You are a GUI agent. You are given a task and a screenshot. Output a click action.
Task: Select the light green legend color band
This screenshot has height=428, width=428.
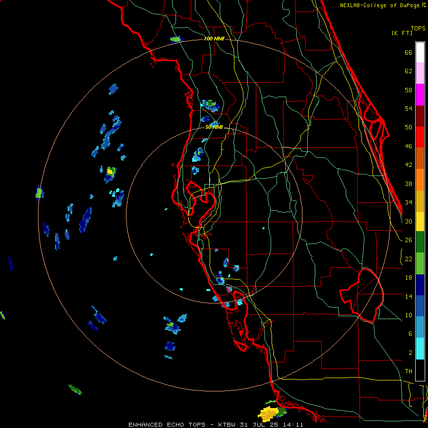(x=420, y=263)
